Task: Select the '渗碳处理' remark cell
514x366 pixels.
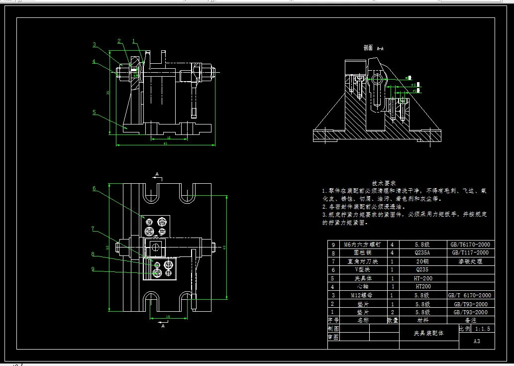Action: coord(470,261)
